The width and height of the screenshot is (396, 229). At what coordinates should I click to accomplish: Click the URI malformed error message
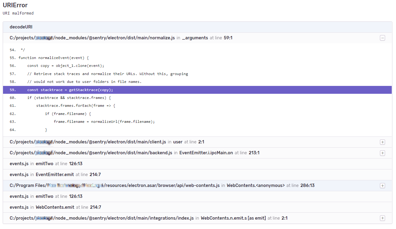pos(18,13)
